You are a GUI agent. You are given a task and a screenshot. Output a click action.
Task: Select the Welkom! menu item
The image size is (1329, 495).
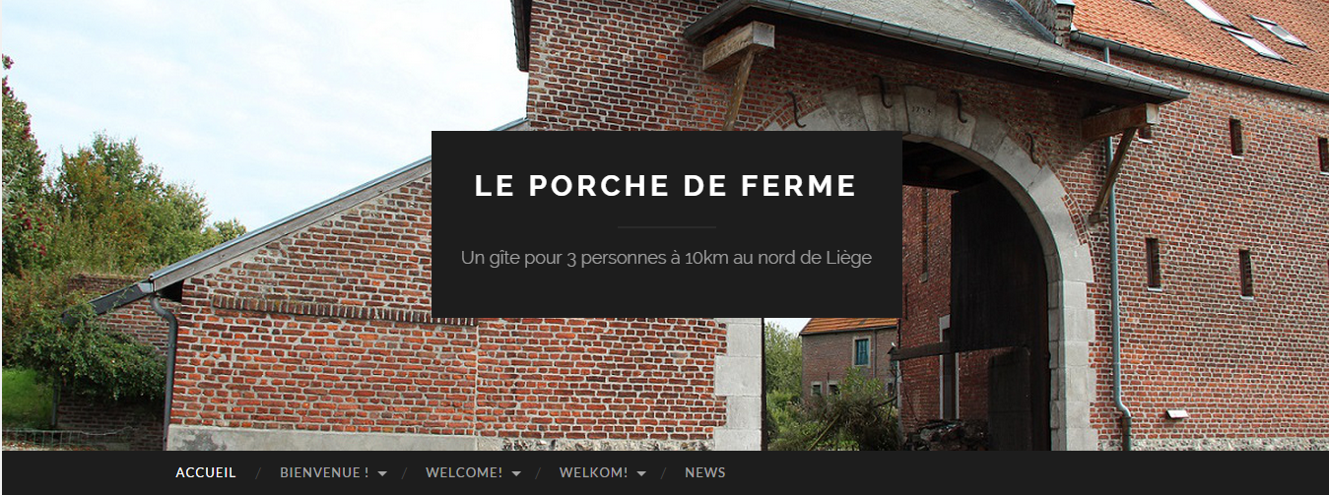[593, 472]
